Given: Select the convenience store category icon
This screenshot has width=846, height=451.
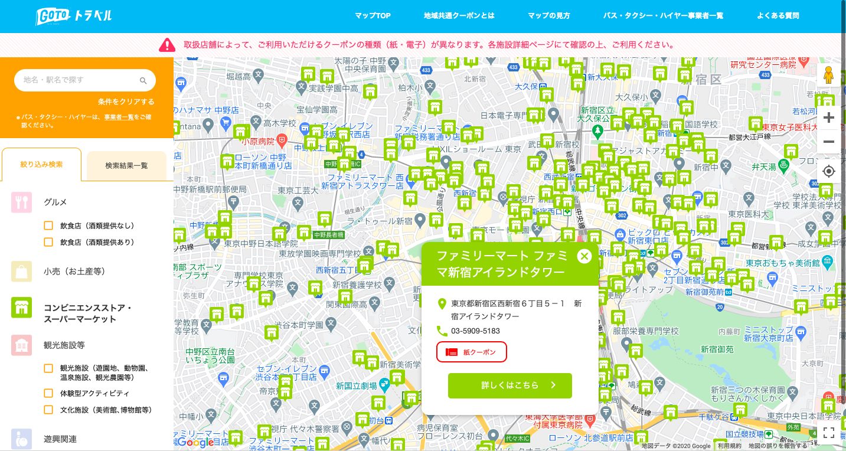Looking at the screenshot, I should [21, 308].
